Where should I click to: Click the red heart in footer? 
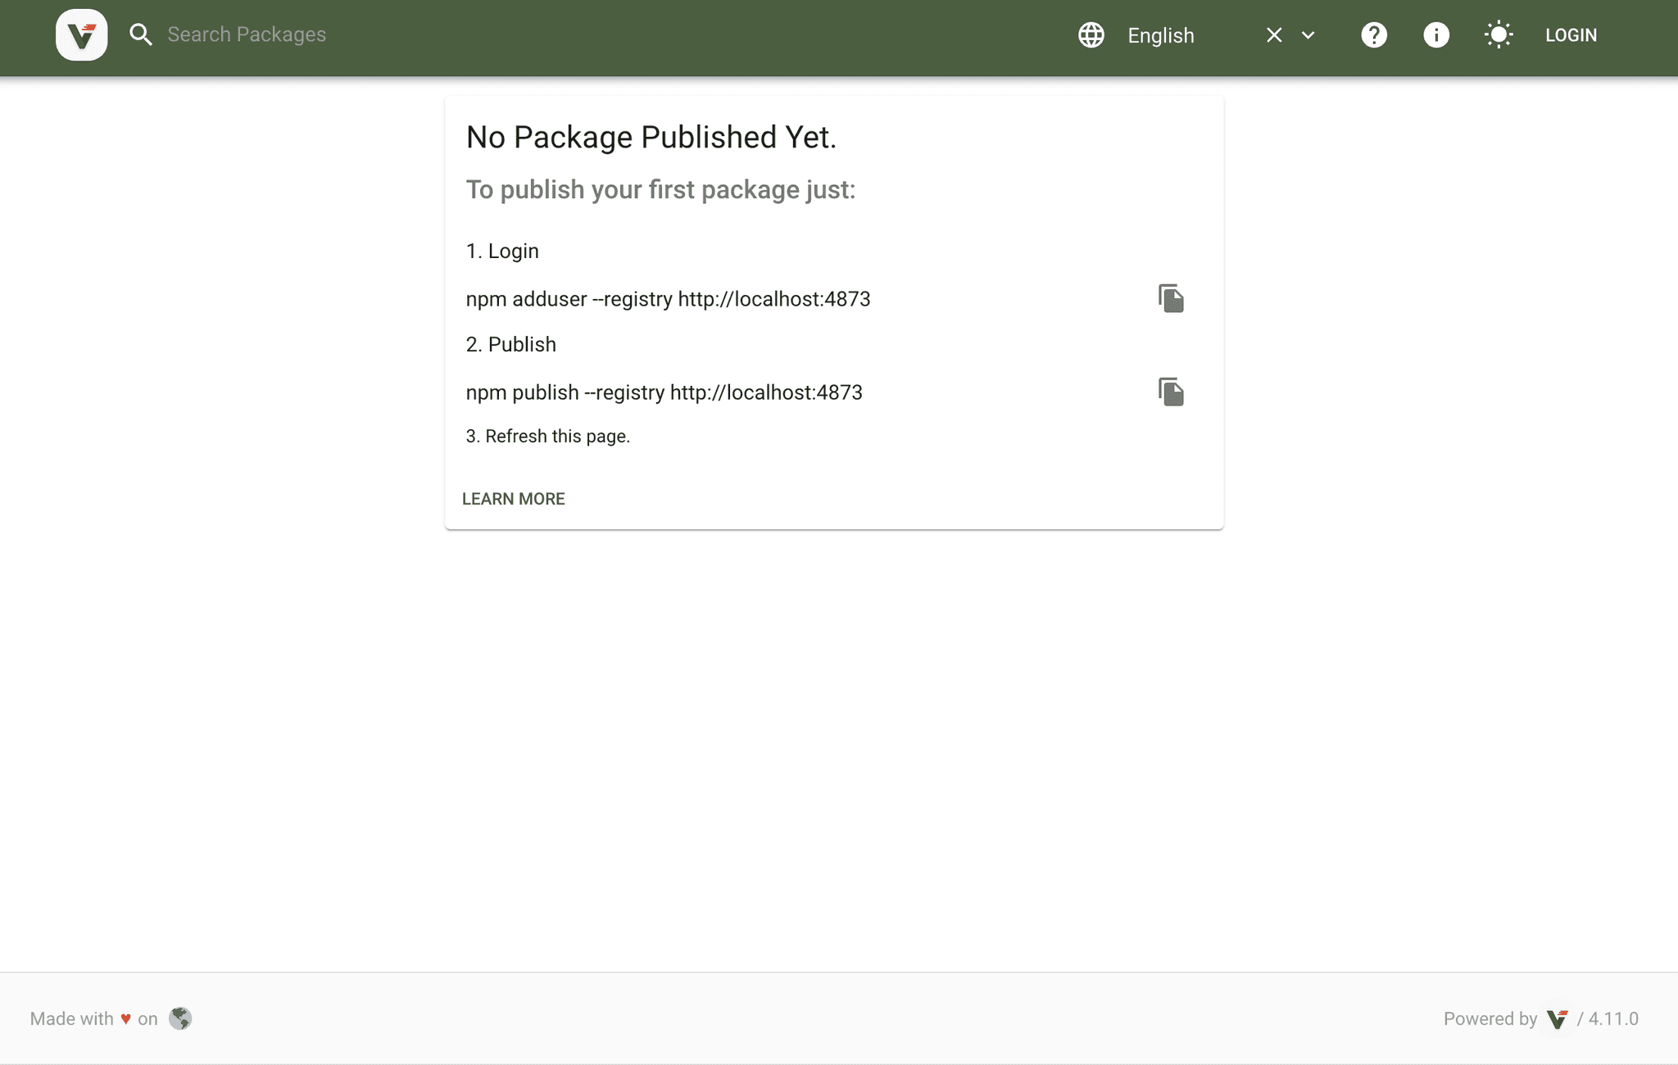(125, 1019)
